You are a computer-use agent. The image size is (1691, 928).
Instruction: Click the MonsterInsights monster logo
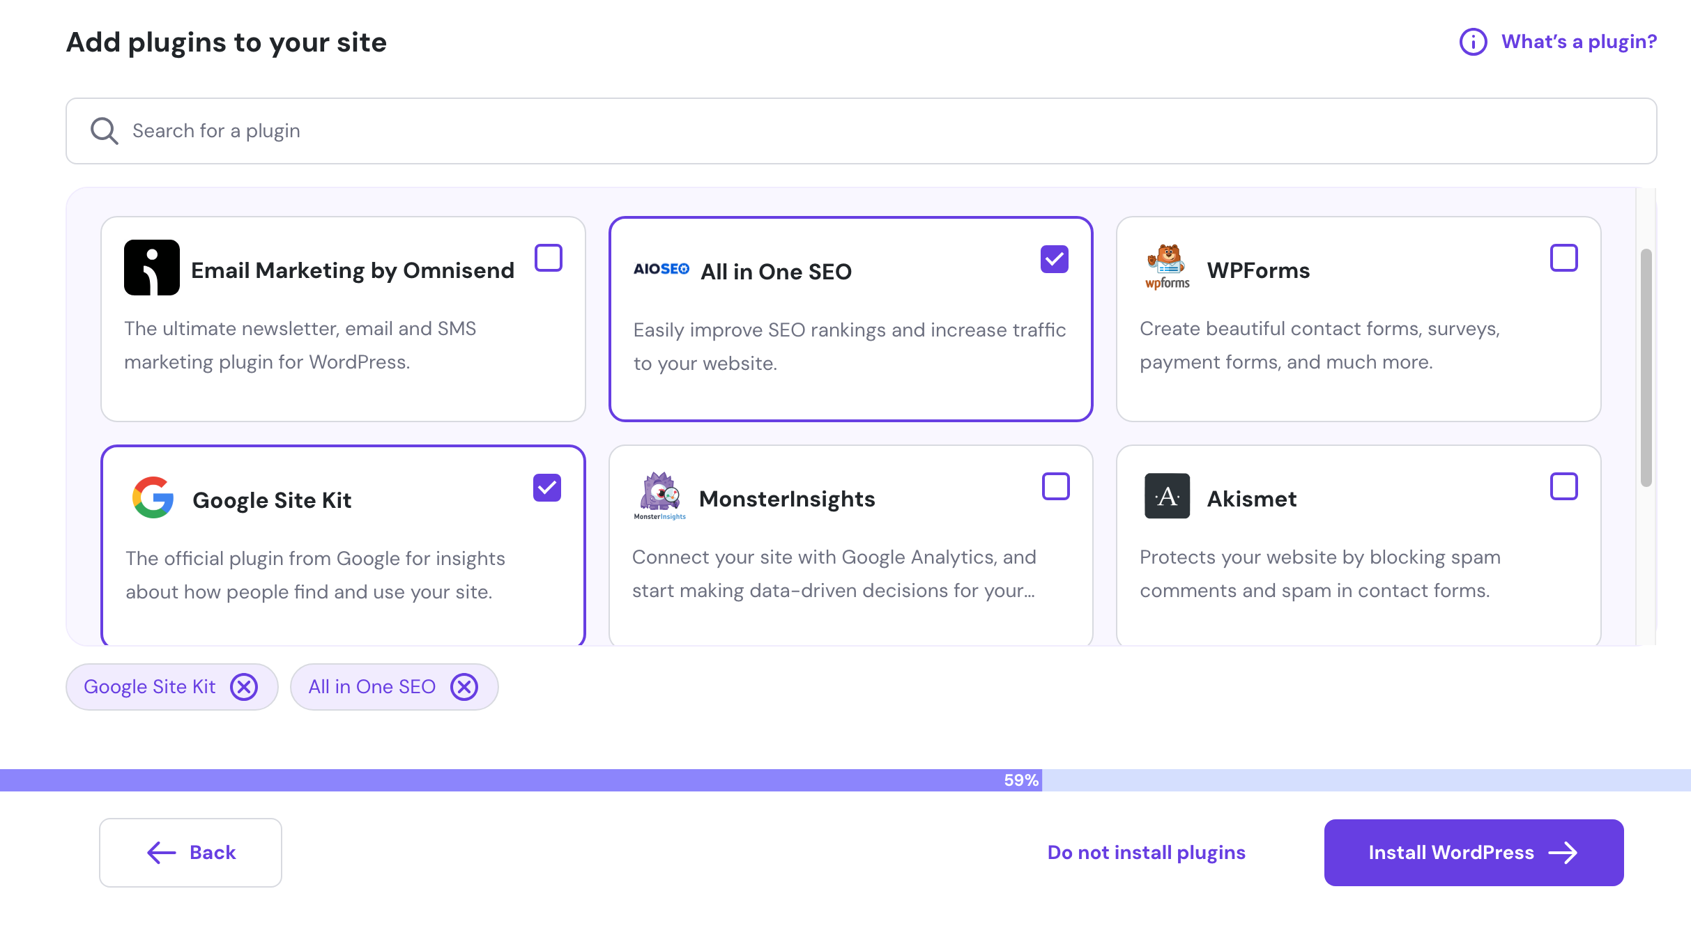pyautogui.click(x=659, y=496)
